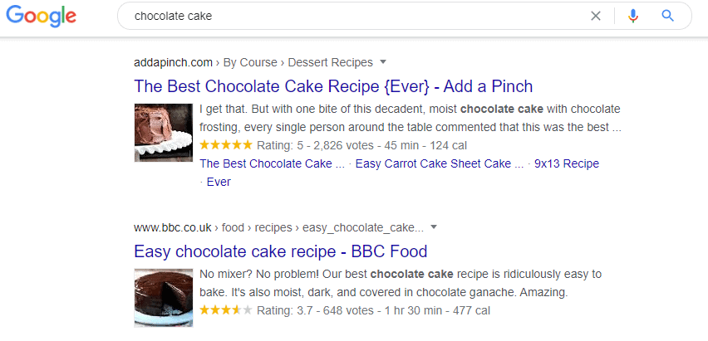Start voice search with microphone icon
Screen dimensions: 708x341
click(633, 17)
